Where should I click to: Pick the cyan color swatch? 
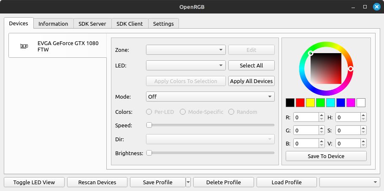click(x=330, y=103)
